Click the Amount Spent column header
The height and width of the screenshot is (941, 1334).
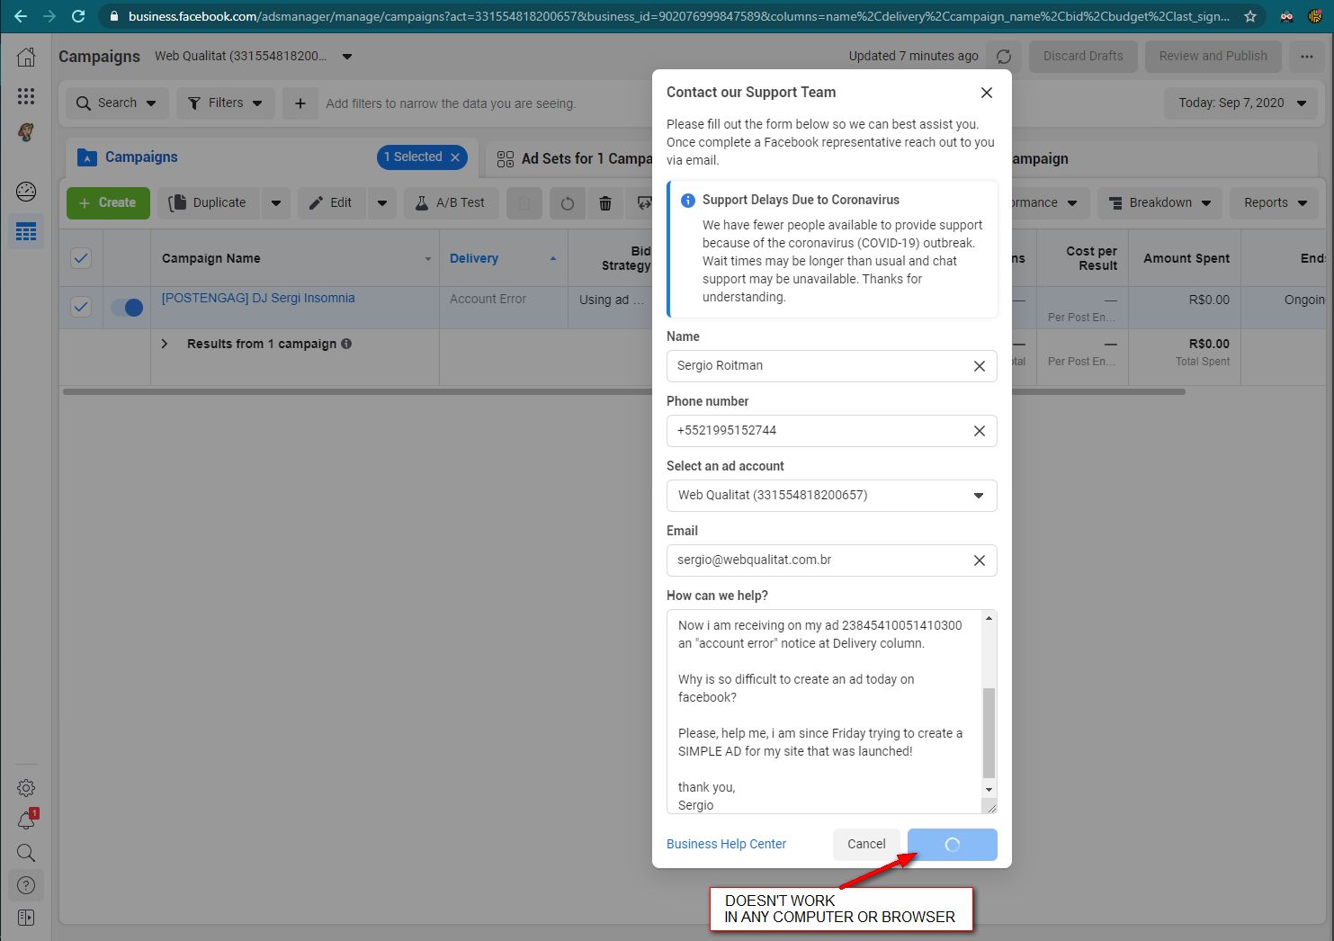click(1186, 259)
